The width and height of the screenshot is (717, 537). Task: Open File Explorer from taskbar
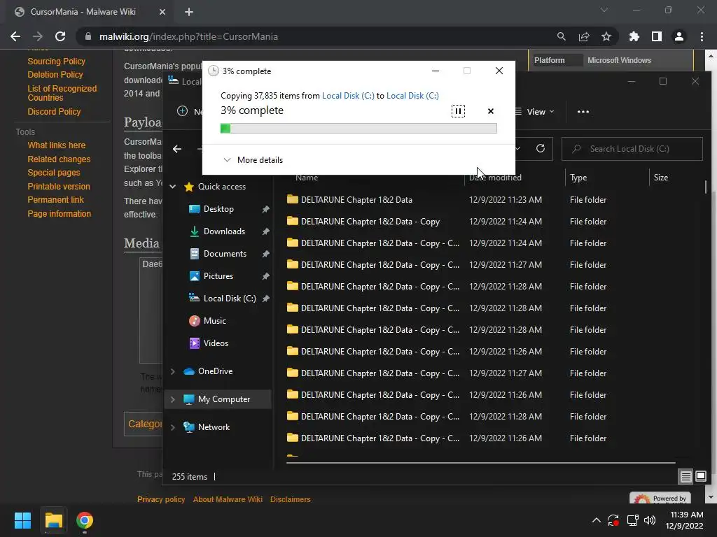[53, 520]
